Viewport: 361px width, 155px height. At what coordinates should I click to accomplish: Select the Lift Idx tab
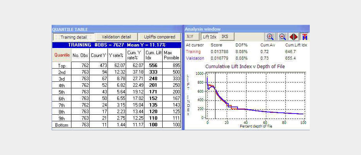click(210, 37)
